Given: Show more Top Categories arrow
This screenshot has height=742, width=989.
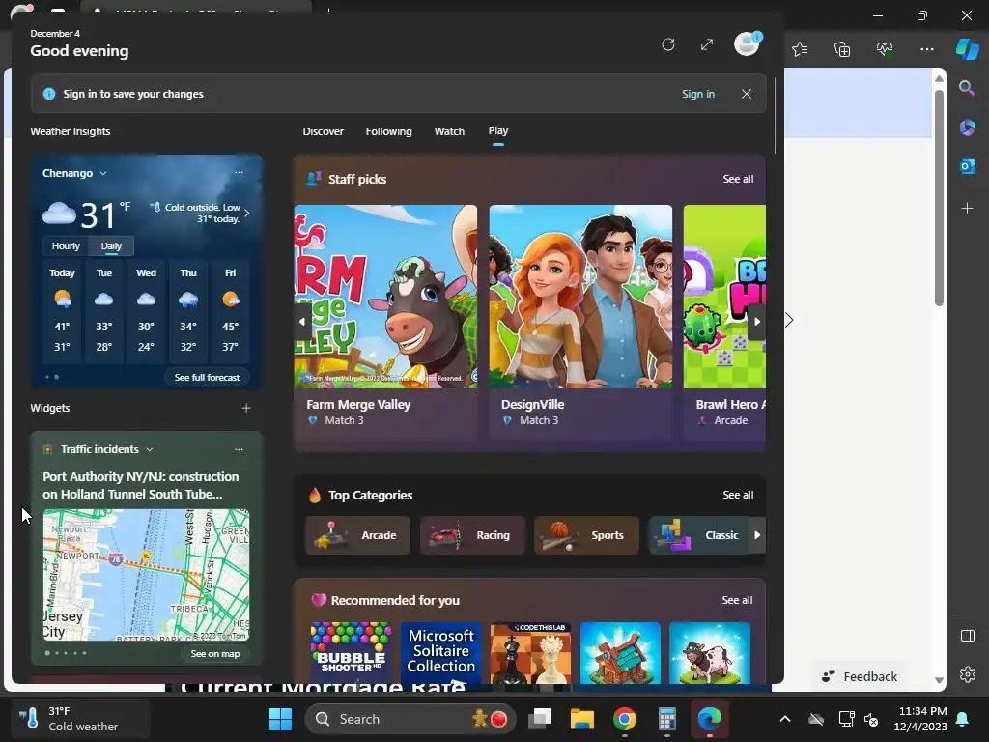Looking at the screenshot, I should [x=757, y=535].
